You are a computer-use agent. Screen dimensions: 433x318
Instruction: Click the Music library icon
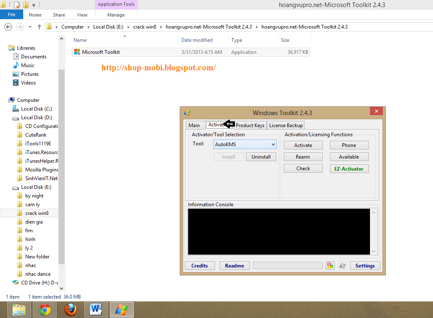point(16,65)
